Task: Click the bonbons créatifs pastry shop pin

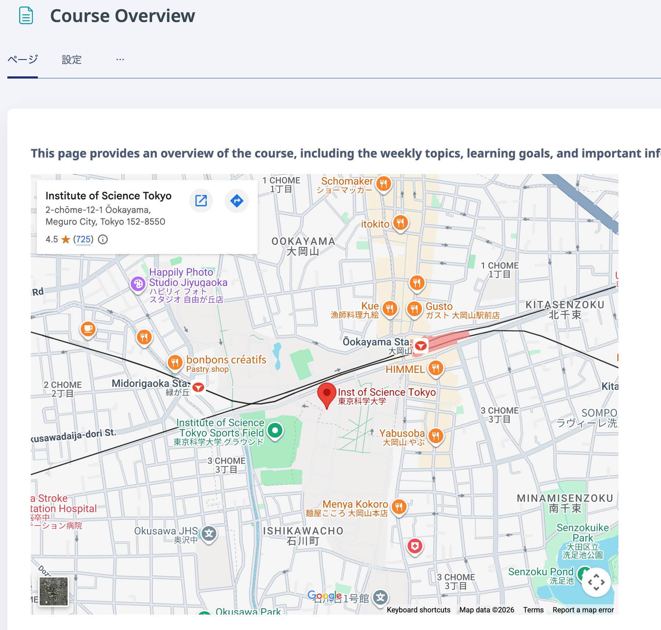Action: coord(175,363)
